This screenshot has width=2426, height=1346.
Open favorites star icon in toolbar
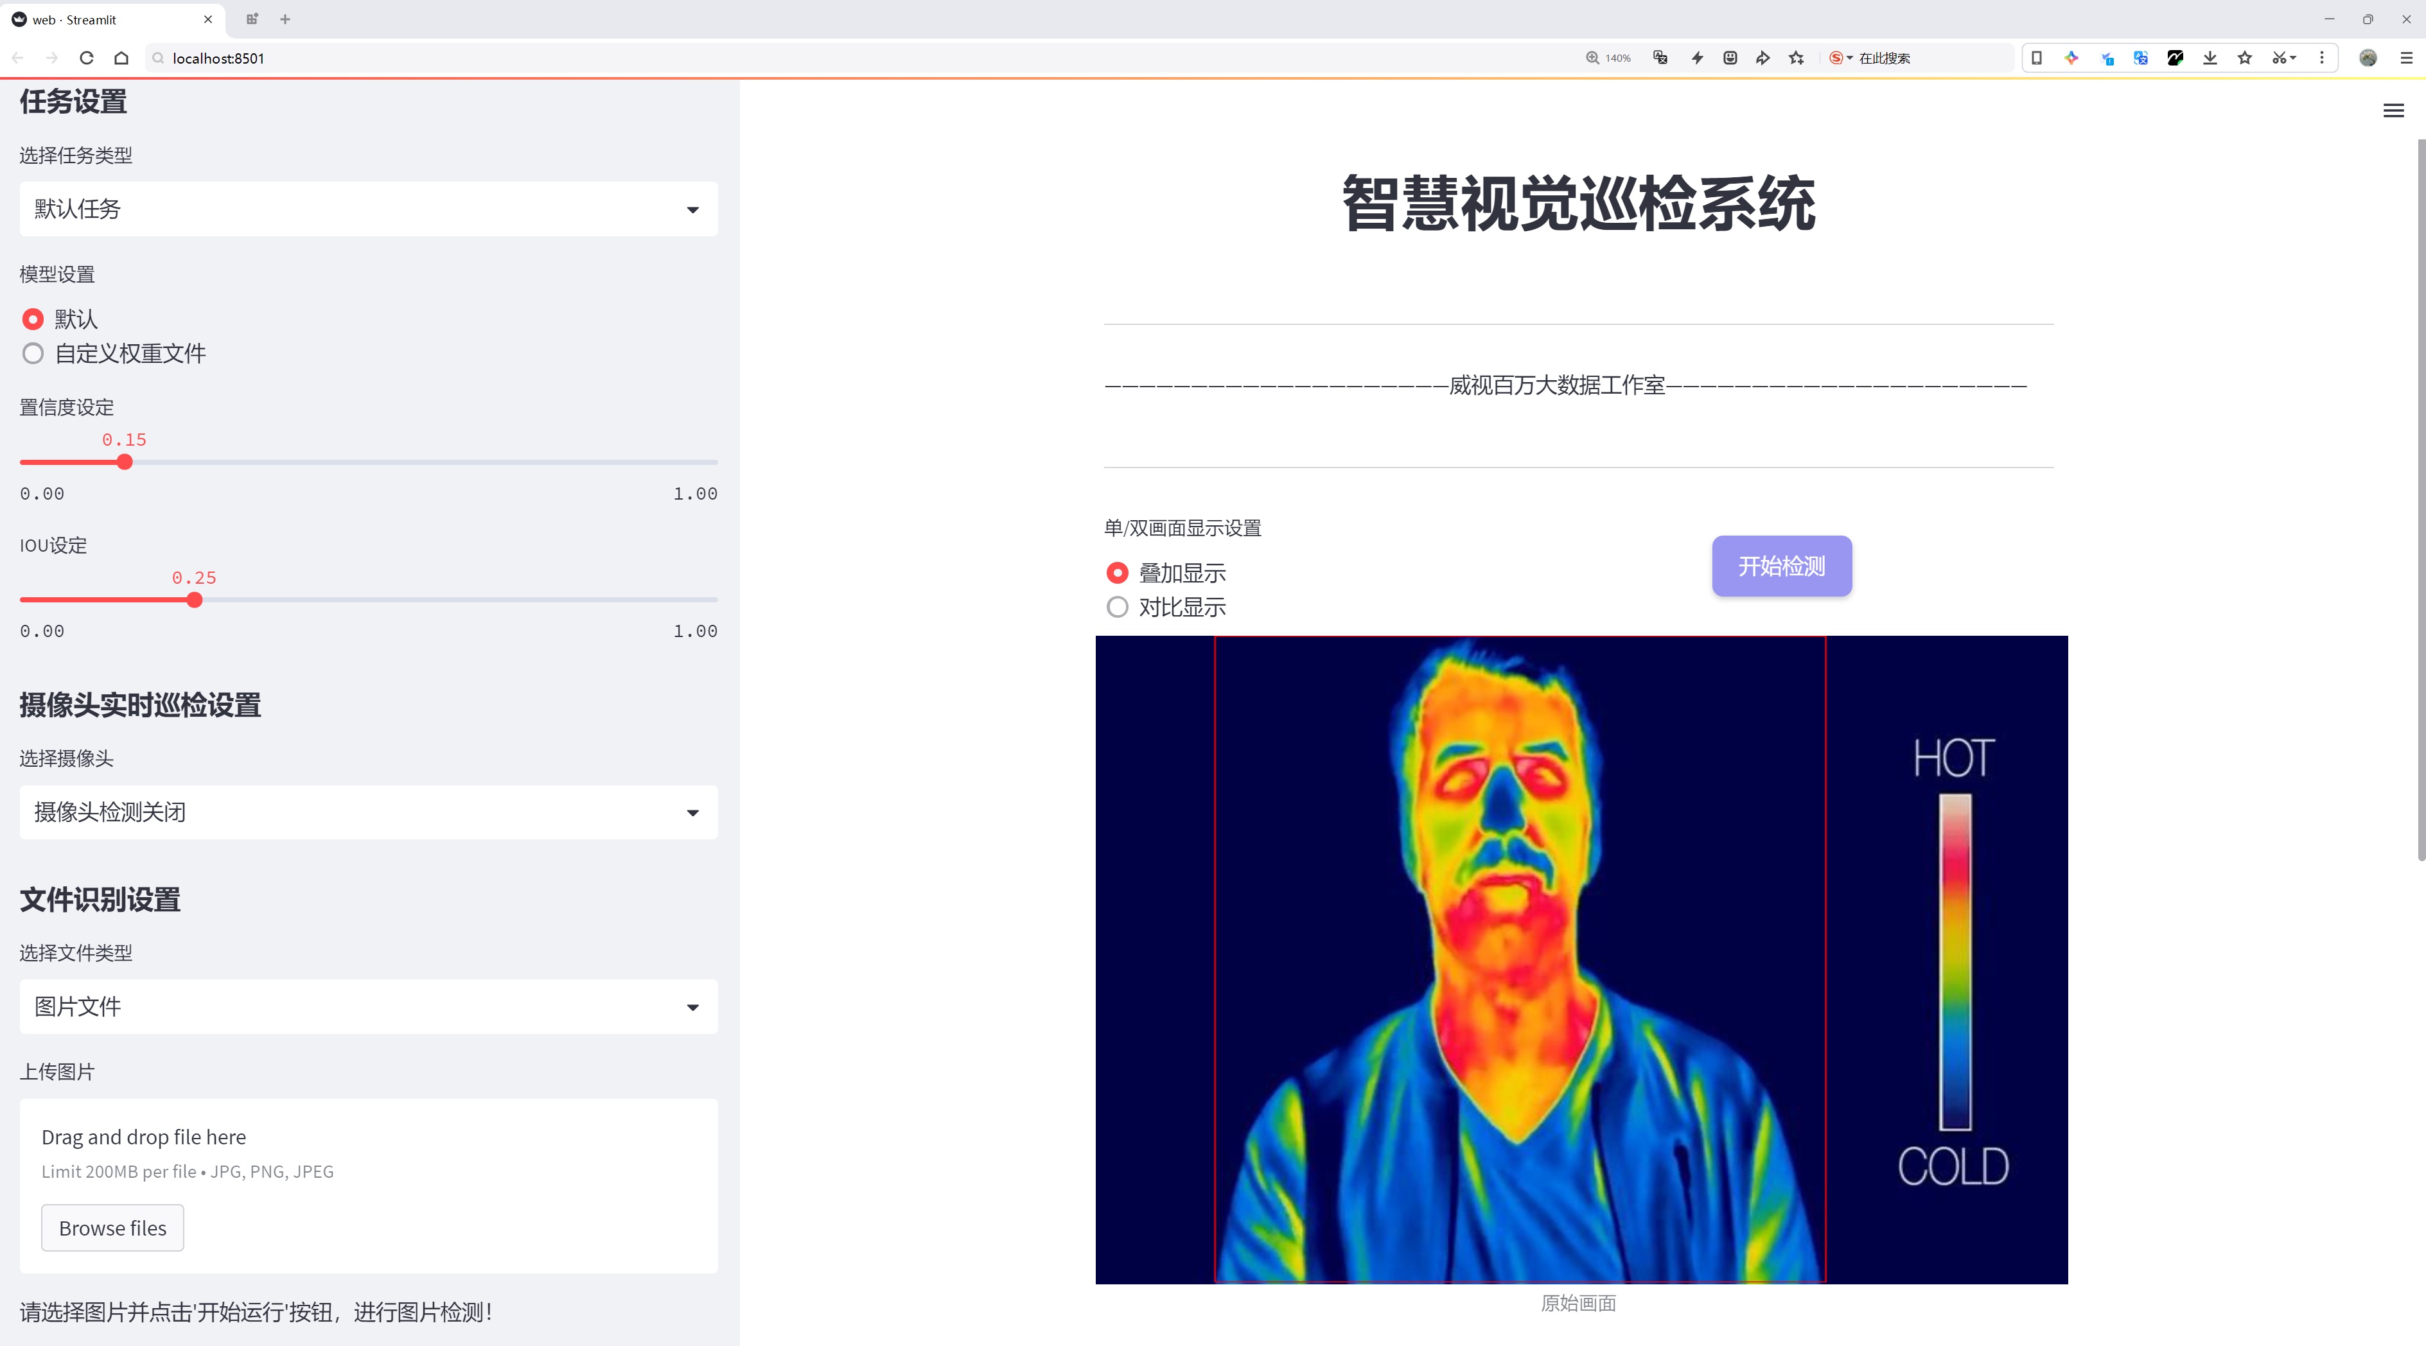(x=2245, y=57)
